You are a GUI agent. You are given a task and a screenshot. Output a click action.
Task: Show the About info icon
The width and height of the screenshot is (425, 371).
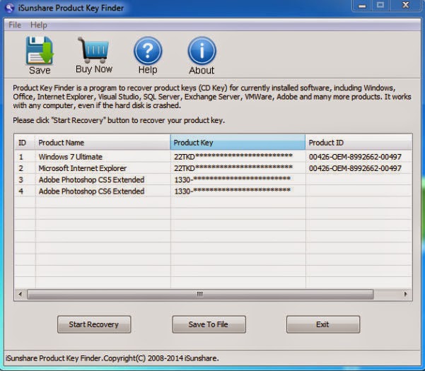click(202, 51)
